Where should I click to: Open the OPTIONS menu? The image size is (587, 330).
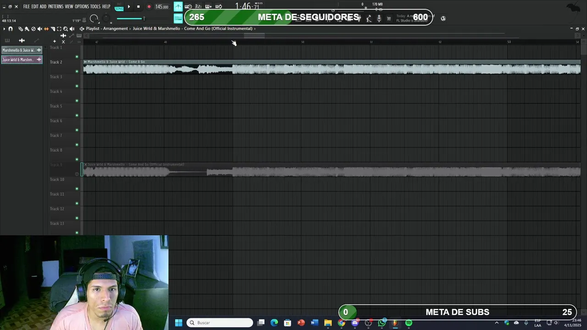(82, 6)
